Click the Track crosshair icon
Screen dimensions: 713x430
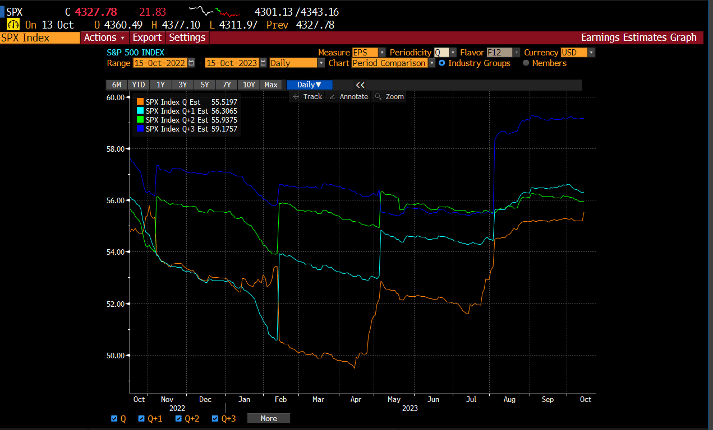click(x=296, y=97)
